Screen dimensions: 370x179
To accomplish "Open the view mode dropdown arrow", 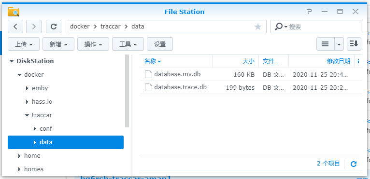I will click(339, 44).
